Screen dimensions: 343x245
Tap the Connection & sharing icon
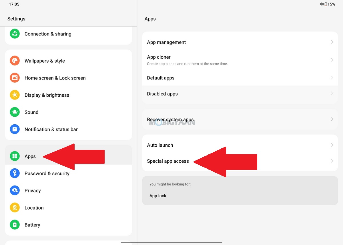15,34
